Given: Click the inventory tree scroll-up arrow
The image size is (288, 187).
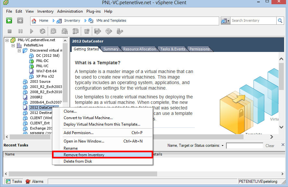Looking at the screenshot, I should pos(65,40).
